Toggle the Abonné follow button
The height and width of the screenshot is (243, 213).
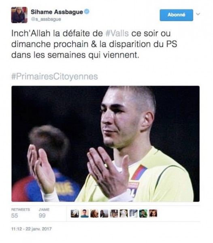(176, 15)
